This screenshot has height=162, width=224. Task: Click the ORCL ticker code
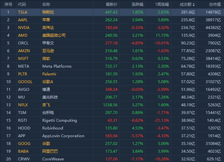click(x=23, y=43)
